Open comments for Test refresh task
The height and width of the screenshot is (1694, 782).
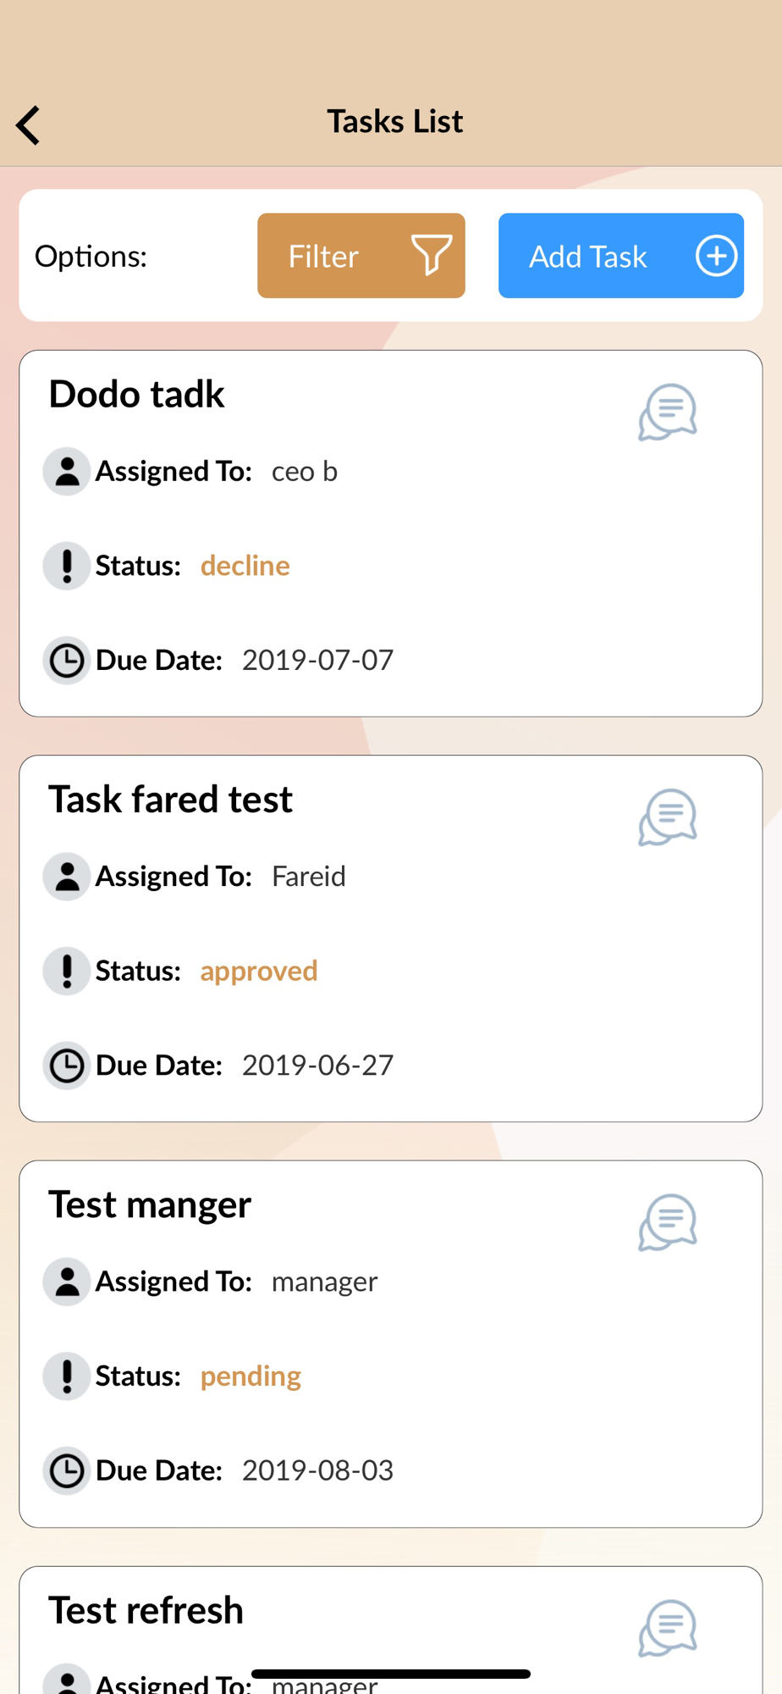point(668,1628)
